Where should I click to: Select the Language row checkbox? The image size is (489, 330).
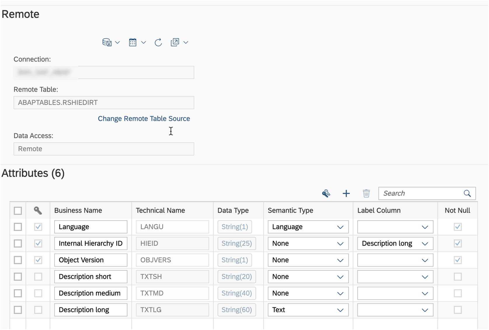tap(18, 227)
